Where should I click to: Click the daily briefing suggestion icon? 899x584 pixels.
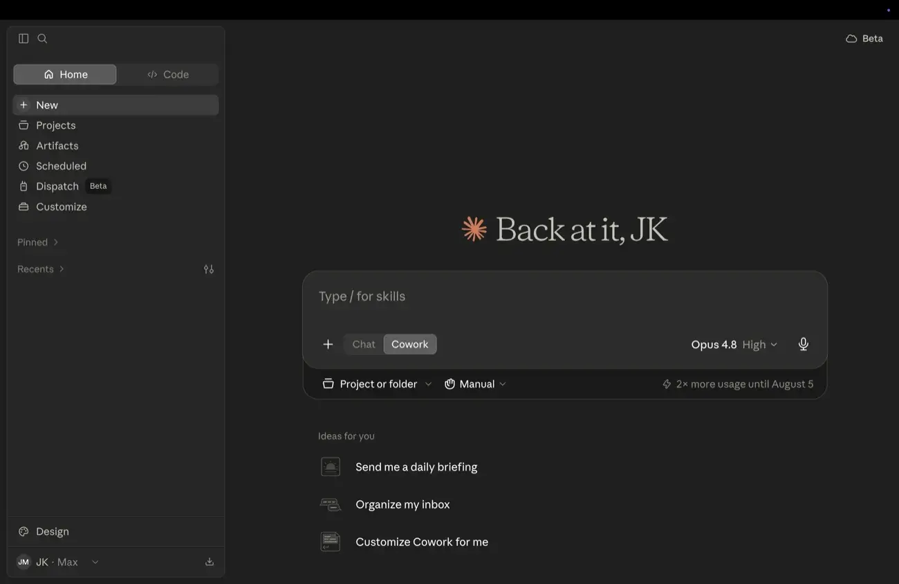pos(331,467)
